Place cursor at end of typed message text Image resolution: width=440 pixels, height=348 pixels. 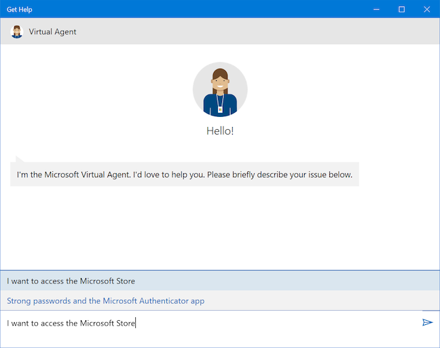136,323
